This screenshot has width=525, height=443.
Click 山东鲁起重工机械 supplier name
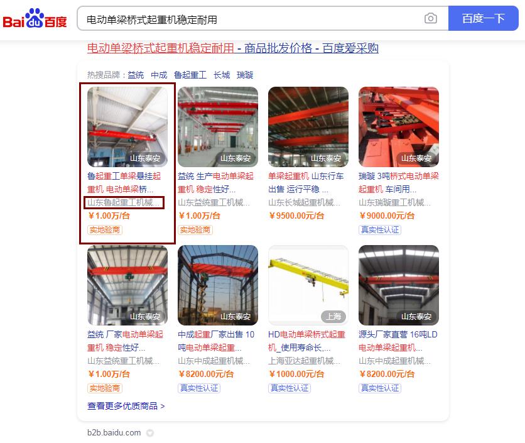point(124,202)
